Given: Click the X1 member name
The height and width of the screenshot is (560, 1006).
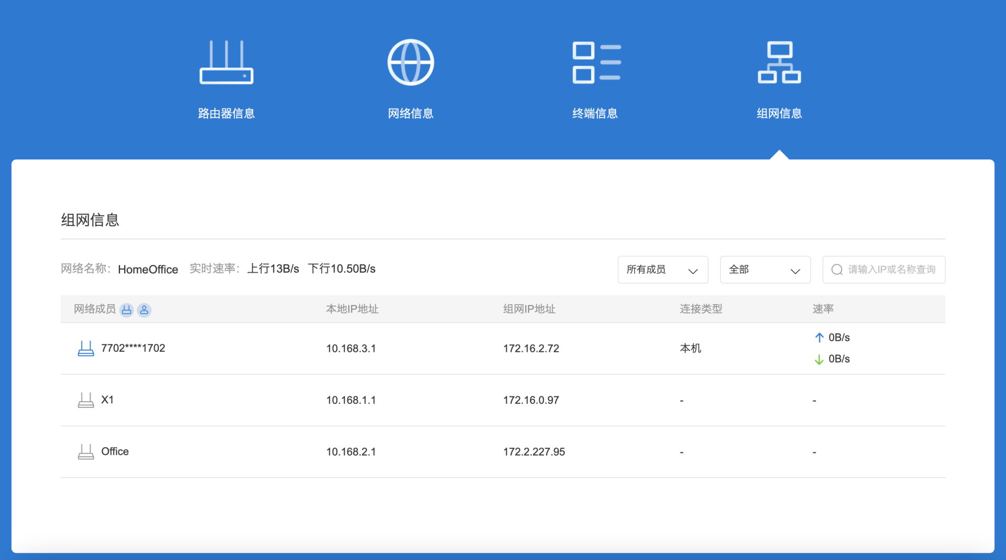Looking at the screenshot, I should click(107, 400).
